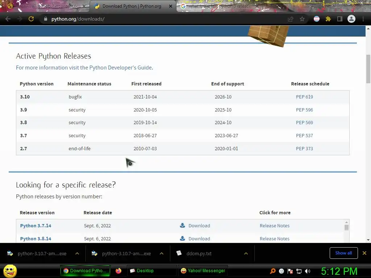Viewport: 371px width, 278px height.
Task: Open PEP 569 release schedule
Action: [304, 122]
